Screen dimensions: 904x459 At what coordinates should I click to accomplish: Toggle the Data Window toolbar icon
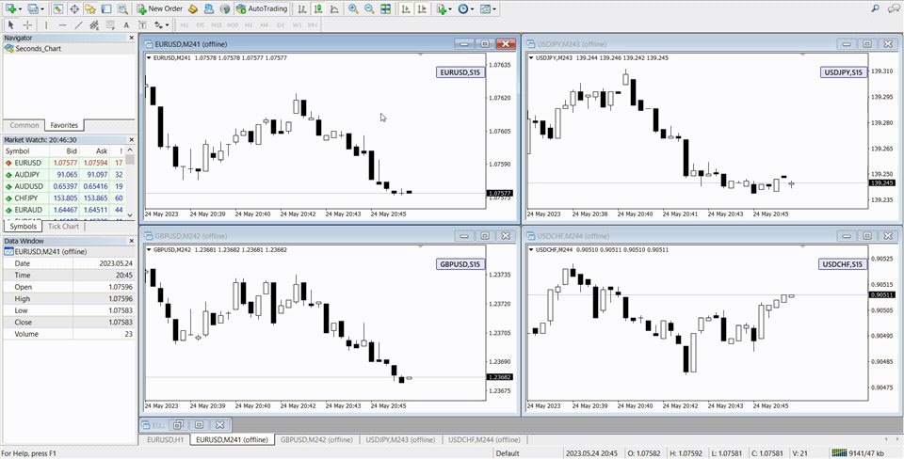pyautogui.click(x=74, y=8)
